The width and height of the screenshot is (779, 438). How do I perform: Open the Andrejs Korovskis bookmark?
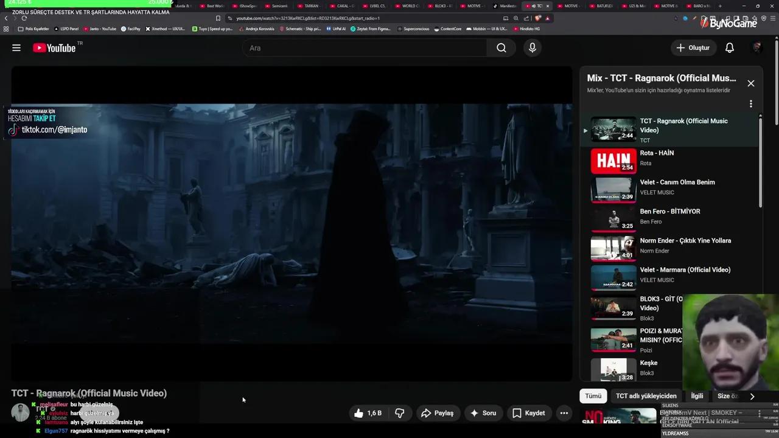256,29
